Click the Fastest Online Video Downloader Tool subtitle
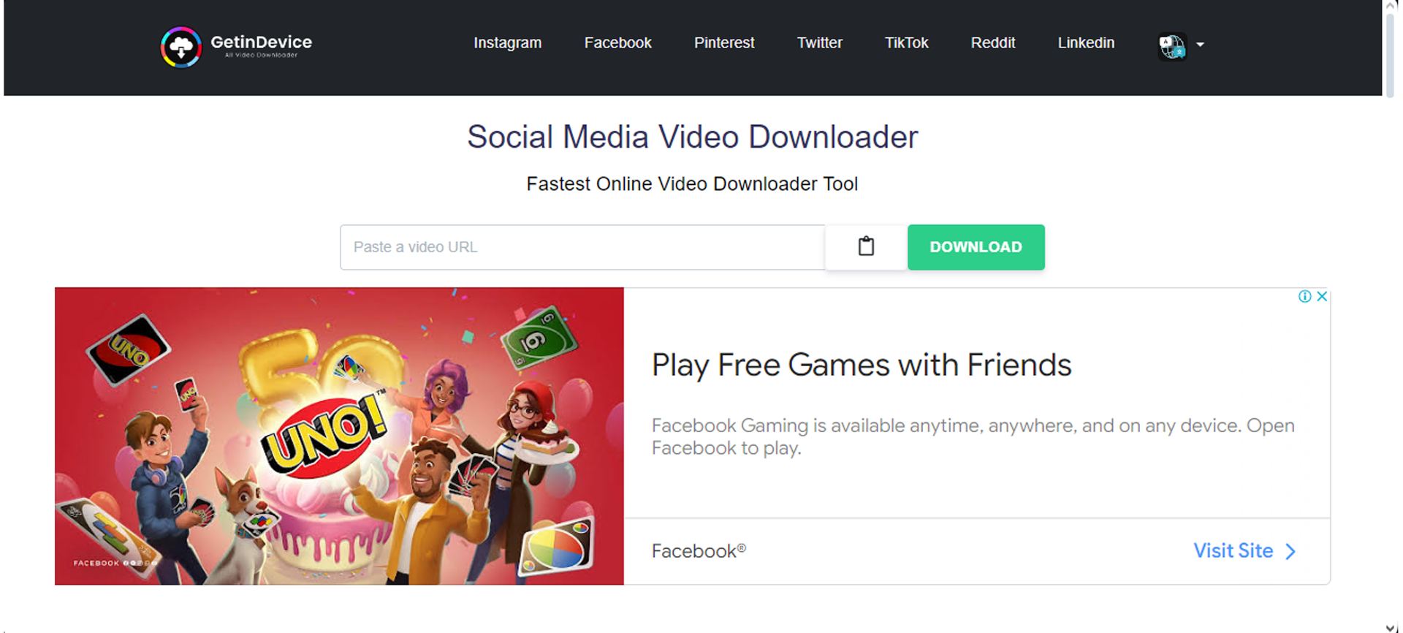The image size is (1403, 633). pos(692,184)
